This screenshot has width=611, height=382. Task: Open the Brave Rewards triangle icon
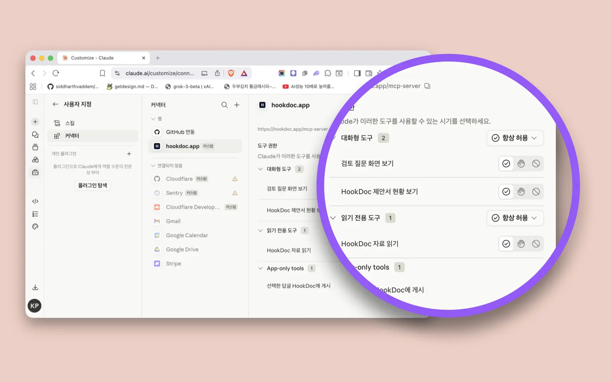click(x=244, y=73)
